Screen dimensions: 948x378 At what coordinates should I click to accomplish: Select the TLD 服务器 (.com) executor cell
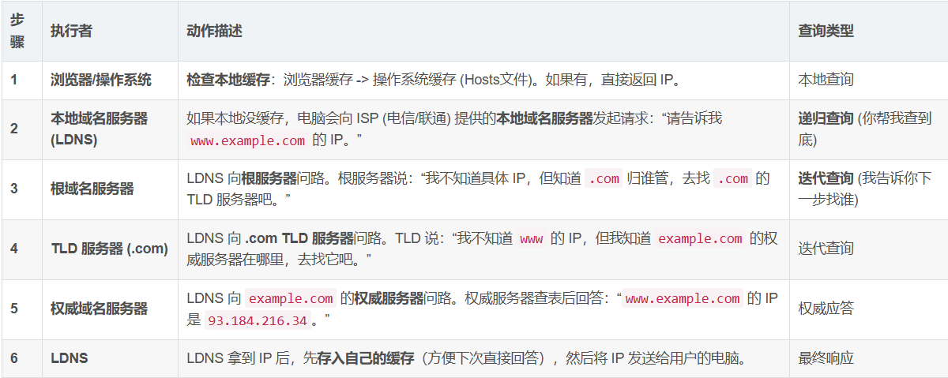click(x=109, y=249)
